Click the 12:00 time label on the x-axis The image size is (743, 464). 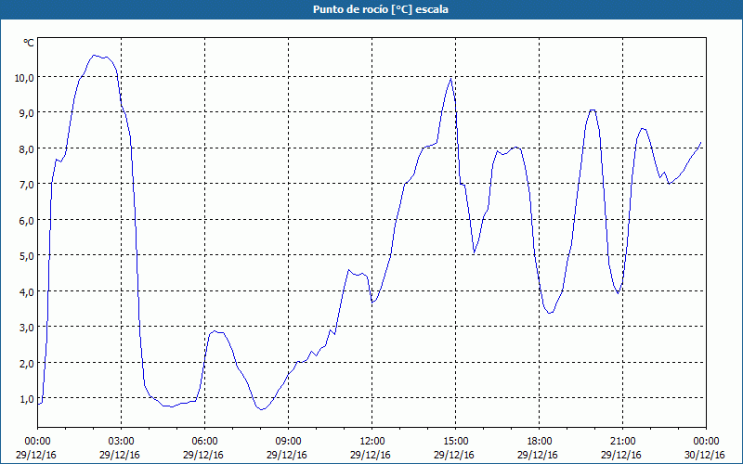(372, 442)
